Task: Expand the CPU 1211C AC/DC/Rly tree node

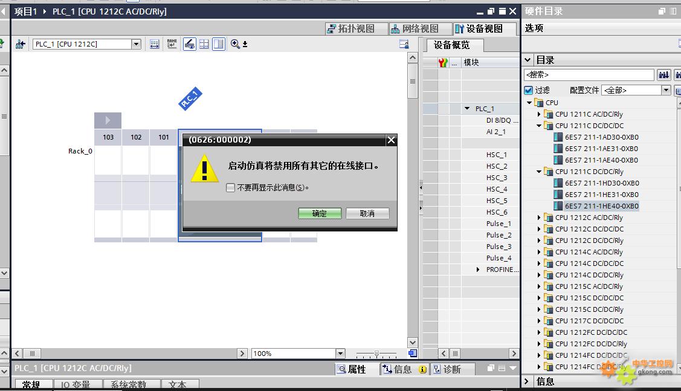Action: (539, 114)
